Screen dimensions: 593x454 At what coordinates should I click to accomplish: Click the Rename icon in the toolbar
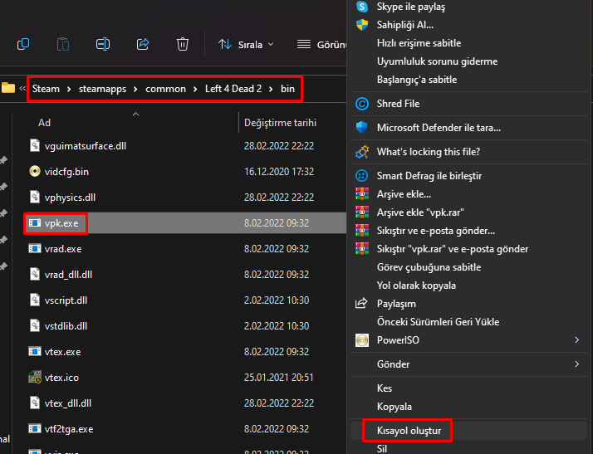[x=103, y=44]
